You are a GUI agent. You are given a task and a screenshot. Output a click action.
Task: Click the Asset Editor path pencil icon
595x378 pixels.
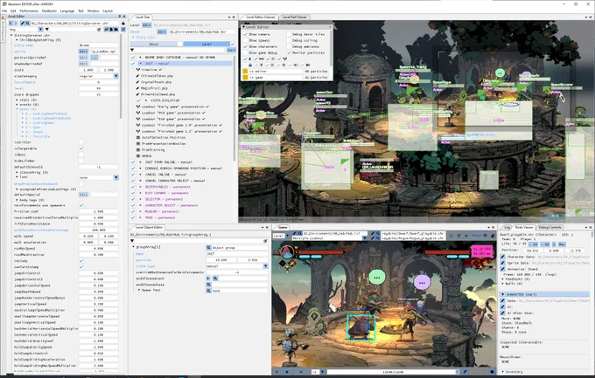point(23,23)
